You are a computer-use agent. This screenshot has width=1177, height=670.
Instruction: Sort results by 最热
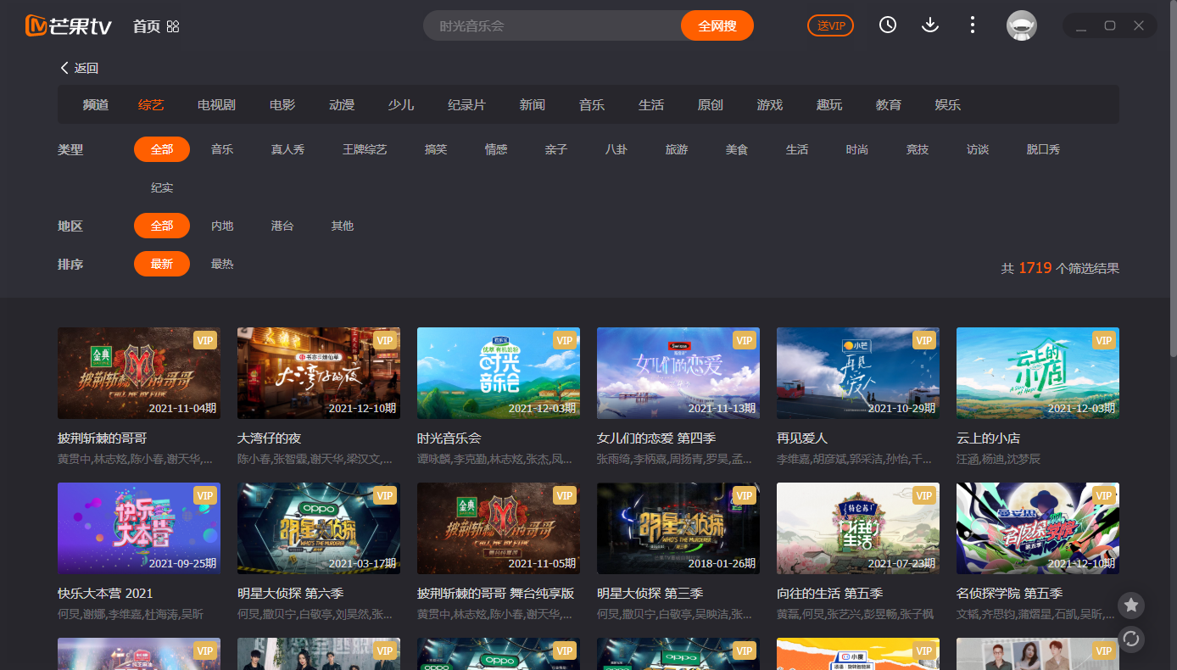point(222,264)
